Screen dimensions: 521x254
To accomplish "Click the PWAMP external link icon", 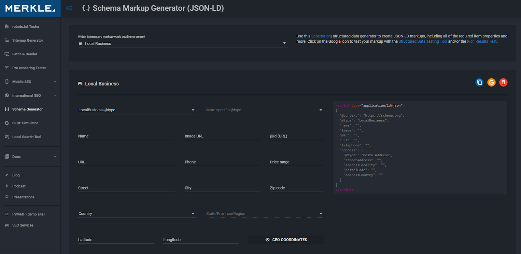I will [x=7, y=214].
